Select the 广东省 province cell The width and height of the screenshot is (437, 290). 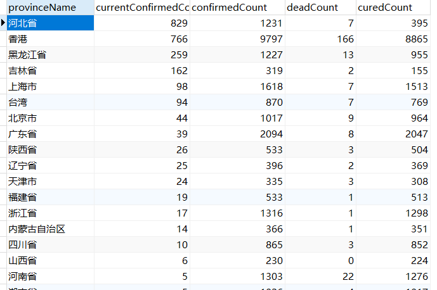pos(51,134)
